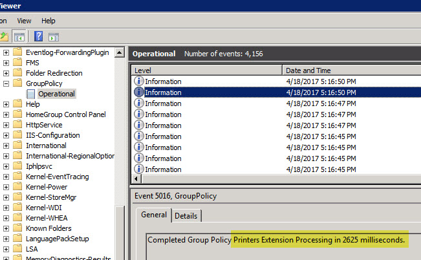Click the first 5:16:47 PM event icon
Screen dimensions: 421x260
[139, 103]
